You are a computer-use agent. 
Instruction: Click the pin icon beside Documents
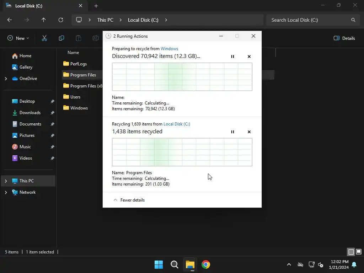click(53, 124)
